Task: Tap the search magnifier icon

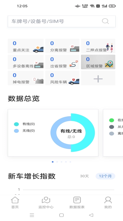Action: (x=105, y=21)
